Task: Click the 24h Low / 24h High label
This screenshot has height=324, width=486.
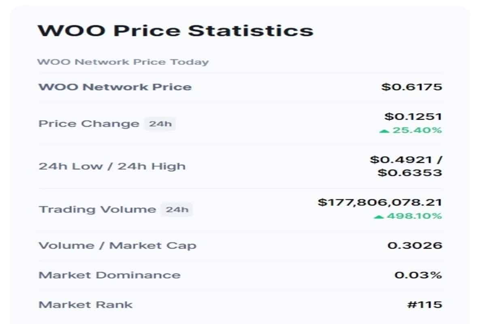Action: click(x=112, y=166)
